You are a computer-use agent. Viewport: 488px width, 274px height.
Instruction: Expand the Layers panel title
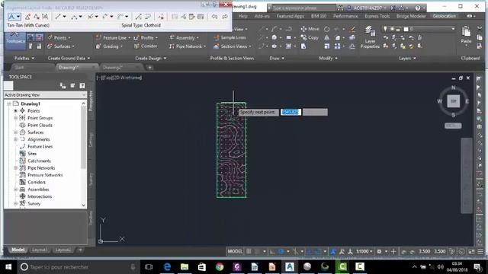(x=407, y=58)
